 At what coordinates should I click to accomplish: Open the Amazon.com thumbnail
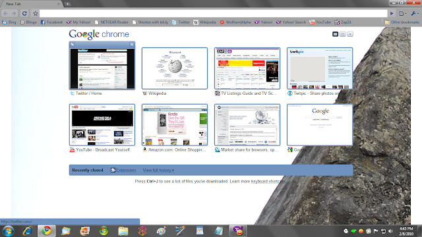(175, 125)
